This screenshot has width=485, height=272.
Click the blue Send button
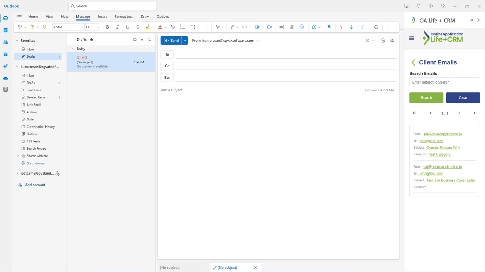171,41
